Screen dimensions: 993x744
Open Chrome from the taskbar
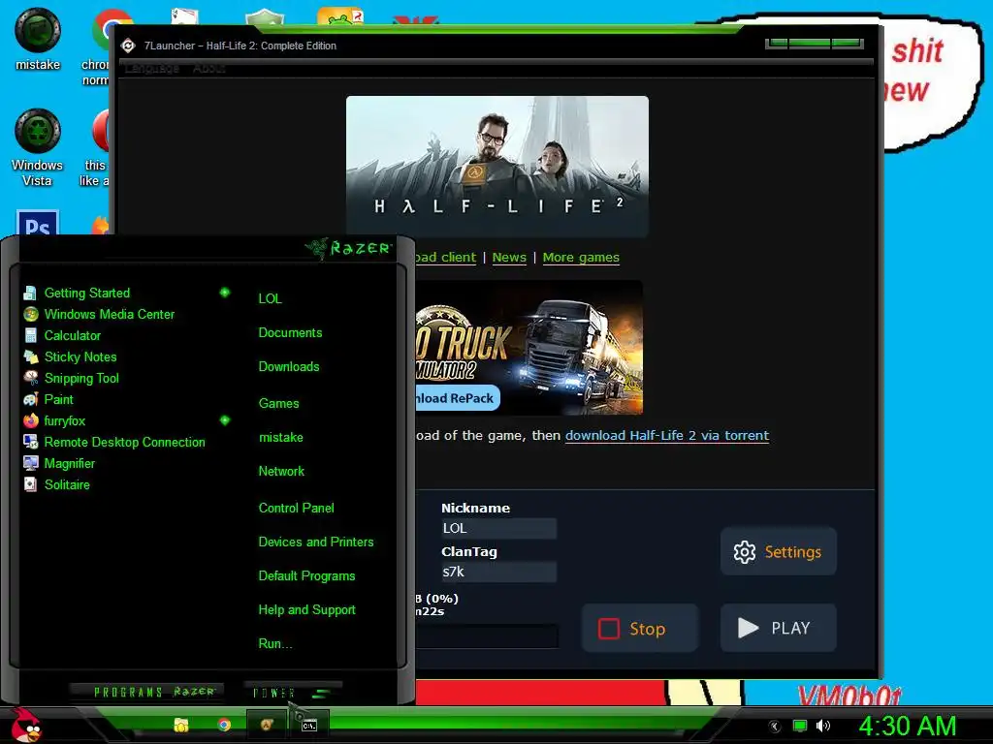[x=224, y=725]
